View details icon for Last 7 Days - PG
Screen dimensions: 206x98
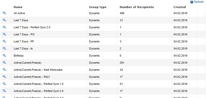(x=4, y=34)
